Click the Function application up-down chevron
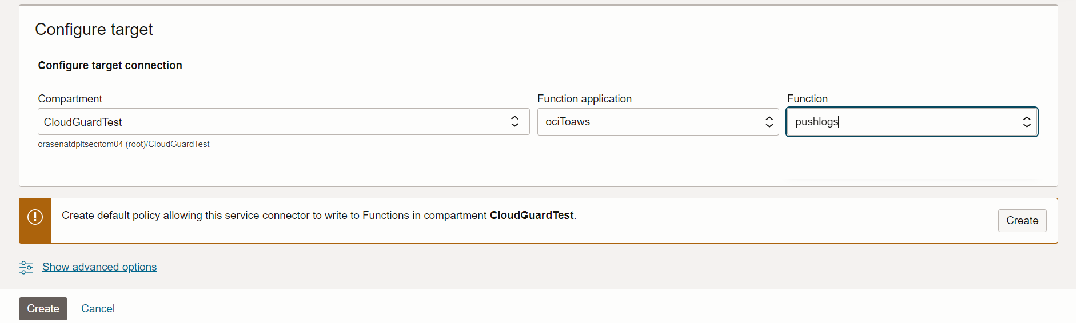Image resolution: width=1081 pixels, height=334 pixels. (x=769, y=122)
